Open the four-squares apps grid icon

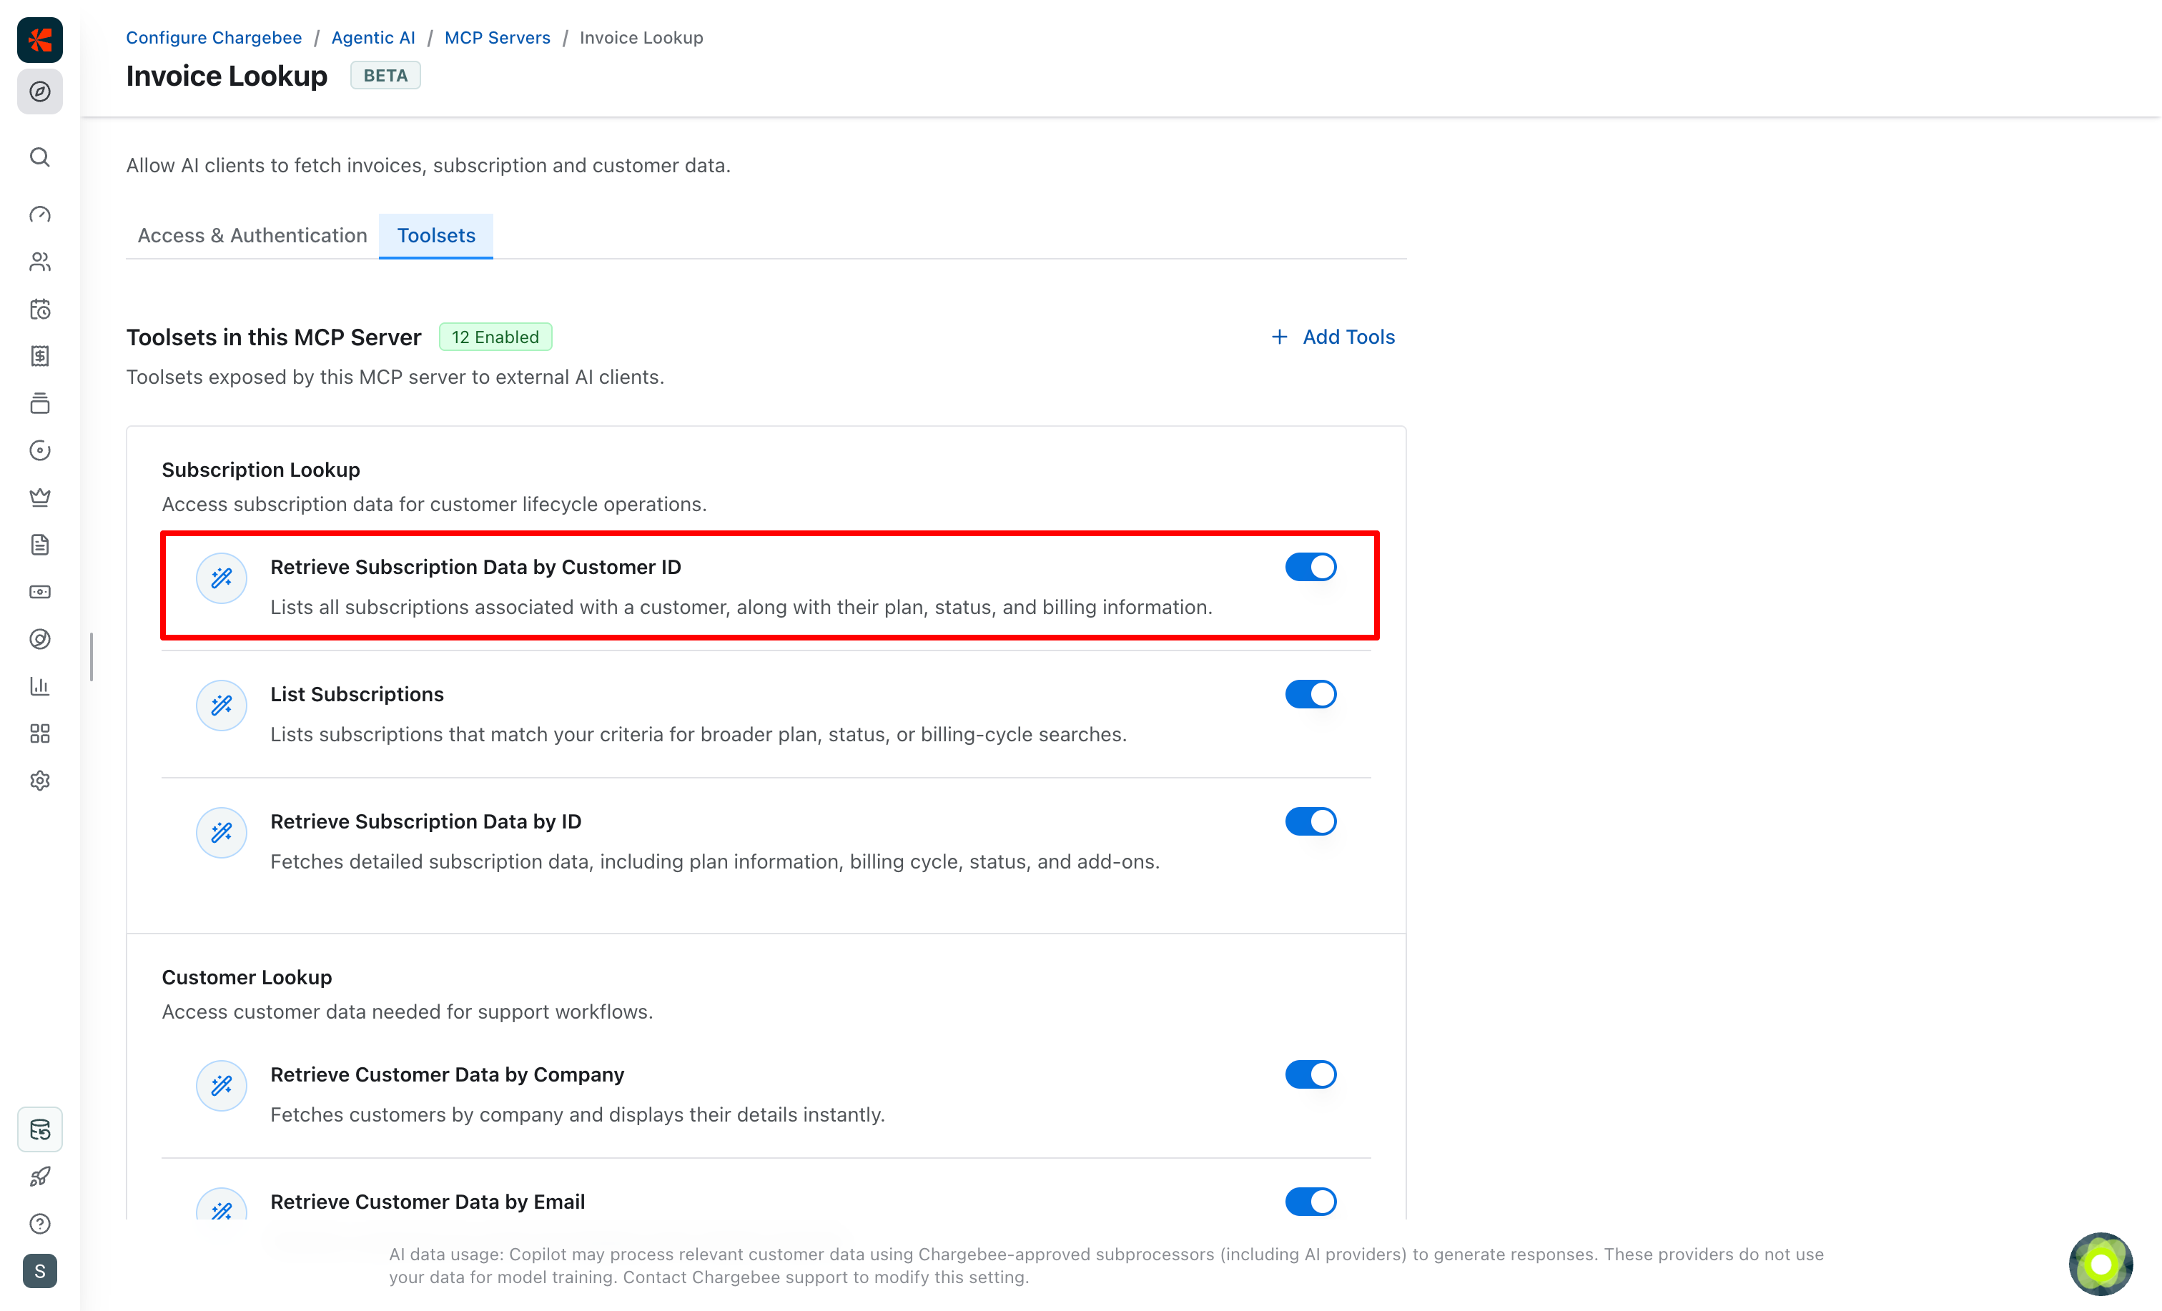39,733
